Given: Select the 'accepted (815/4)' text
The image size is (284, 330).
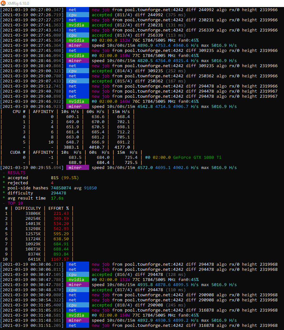Looking at the screenshot, I should [112, 81].
